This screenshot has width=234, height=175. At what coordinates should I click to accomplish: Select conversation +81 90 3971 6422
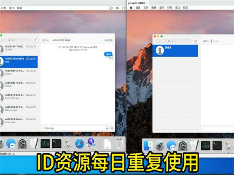tap(19, 49)
